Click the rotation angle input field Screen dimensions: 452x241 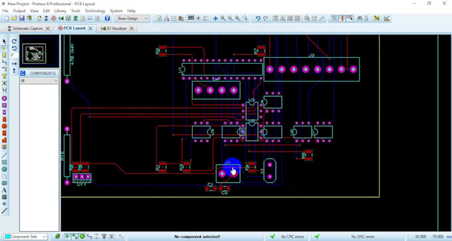pyautogui.click(x=14, y=55)
